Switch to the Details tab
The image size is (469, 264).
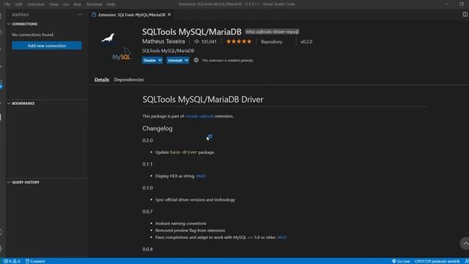click(x=102, y=80)
